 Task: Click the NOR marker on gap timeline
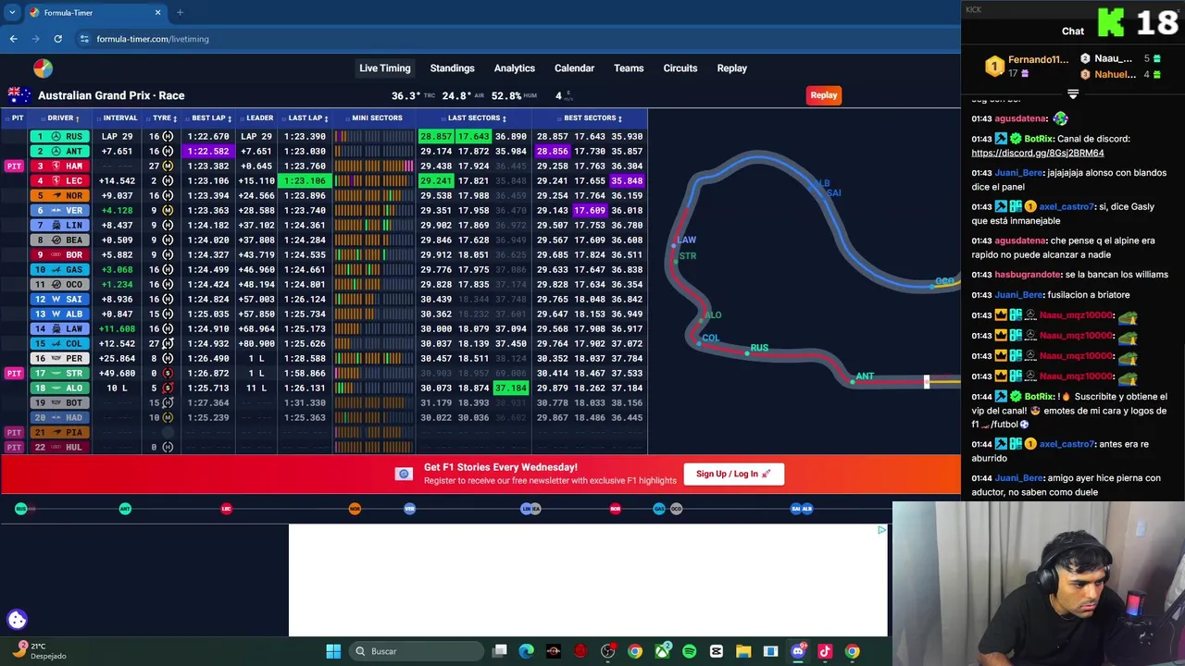pyautogui.click(x=355, y=509)
